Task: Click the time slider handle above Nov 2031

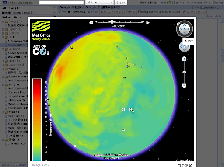Action: (112, 22)
